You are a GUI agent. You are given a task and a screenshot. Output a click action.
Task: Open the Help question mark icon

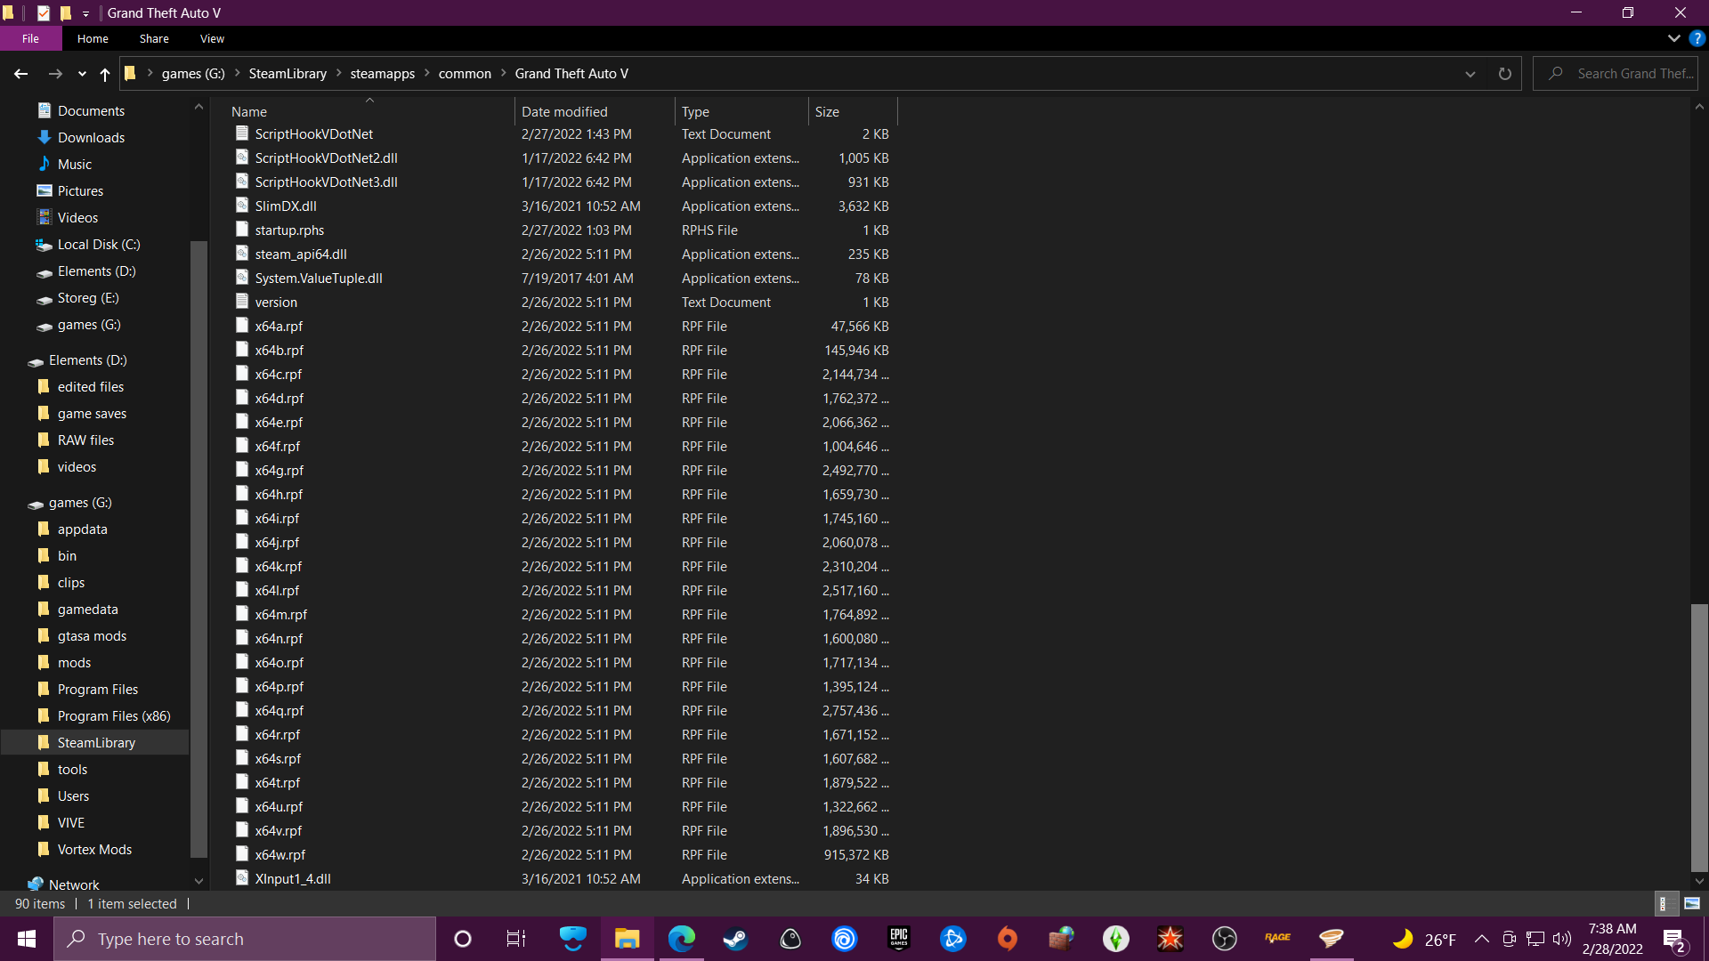(1697, 38)
